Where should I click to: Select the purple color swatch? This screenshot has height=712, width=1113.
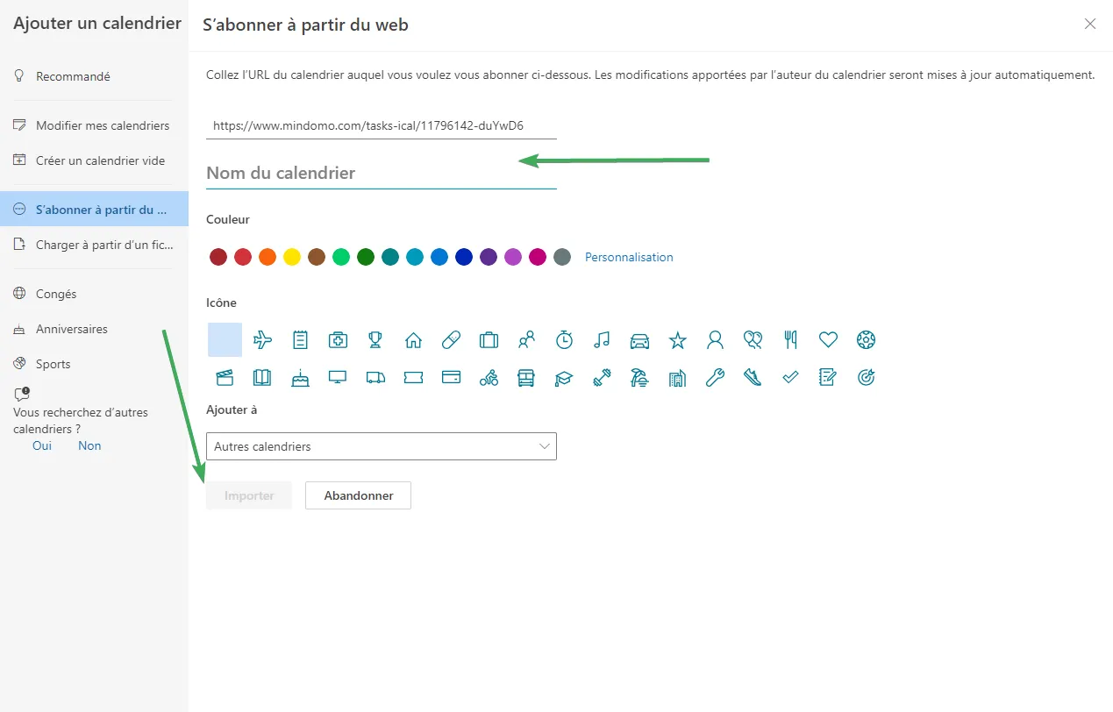tap(489, 257)
